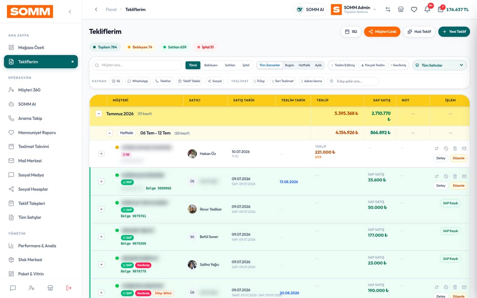
Task: Click the trash icon in Hakan Öz row
Action: (x=455, y=149)
